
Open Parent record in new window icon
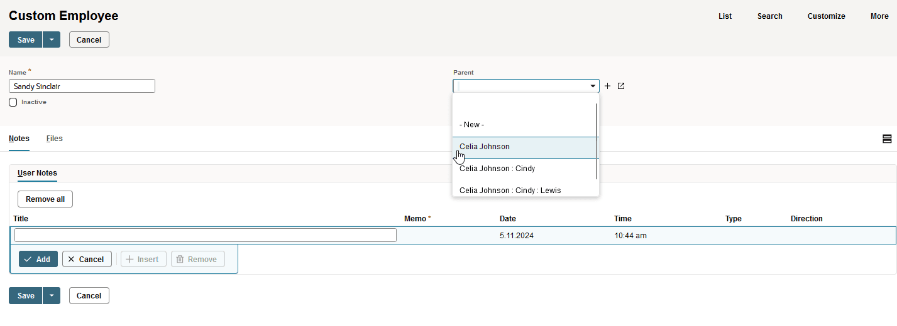[621, 86]
